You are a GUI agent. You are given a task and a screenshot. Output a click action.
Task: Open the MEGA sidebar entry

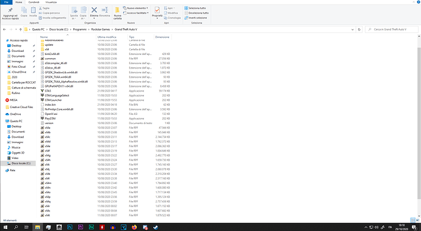(x=11, y=100)
